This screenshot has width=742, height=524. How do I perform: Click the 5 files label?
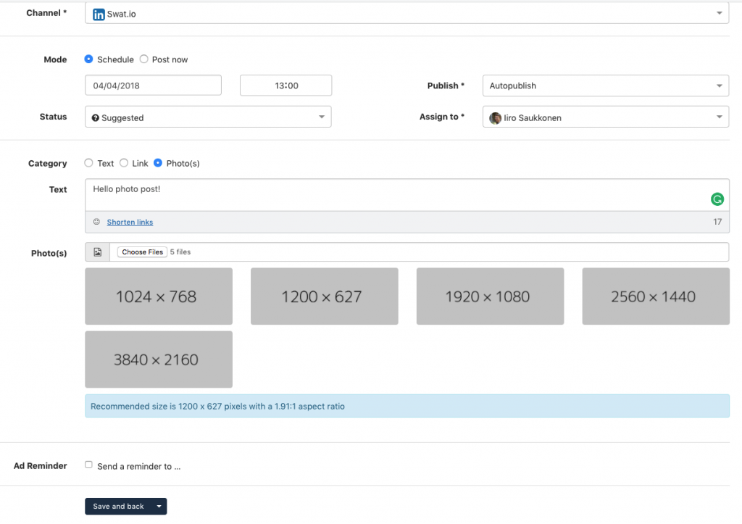tap(180, 251)
